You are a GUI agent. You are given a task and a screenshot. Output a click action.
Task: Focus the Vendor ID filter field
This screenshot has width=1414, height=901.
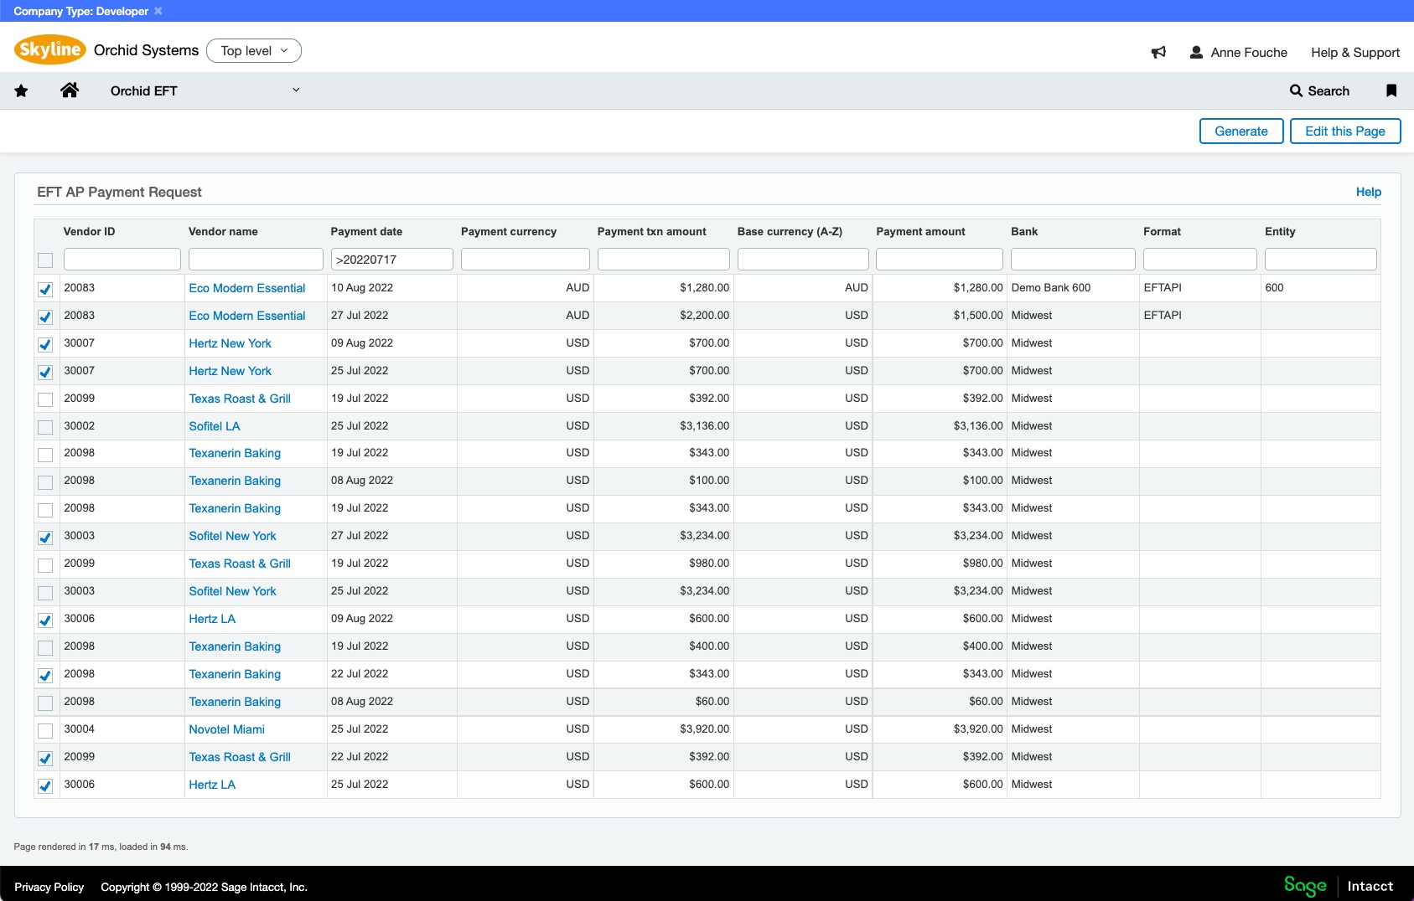click(x=122, y=259)
